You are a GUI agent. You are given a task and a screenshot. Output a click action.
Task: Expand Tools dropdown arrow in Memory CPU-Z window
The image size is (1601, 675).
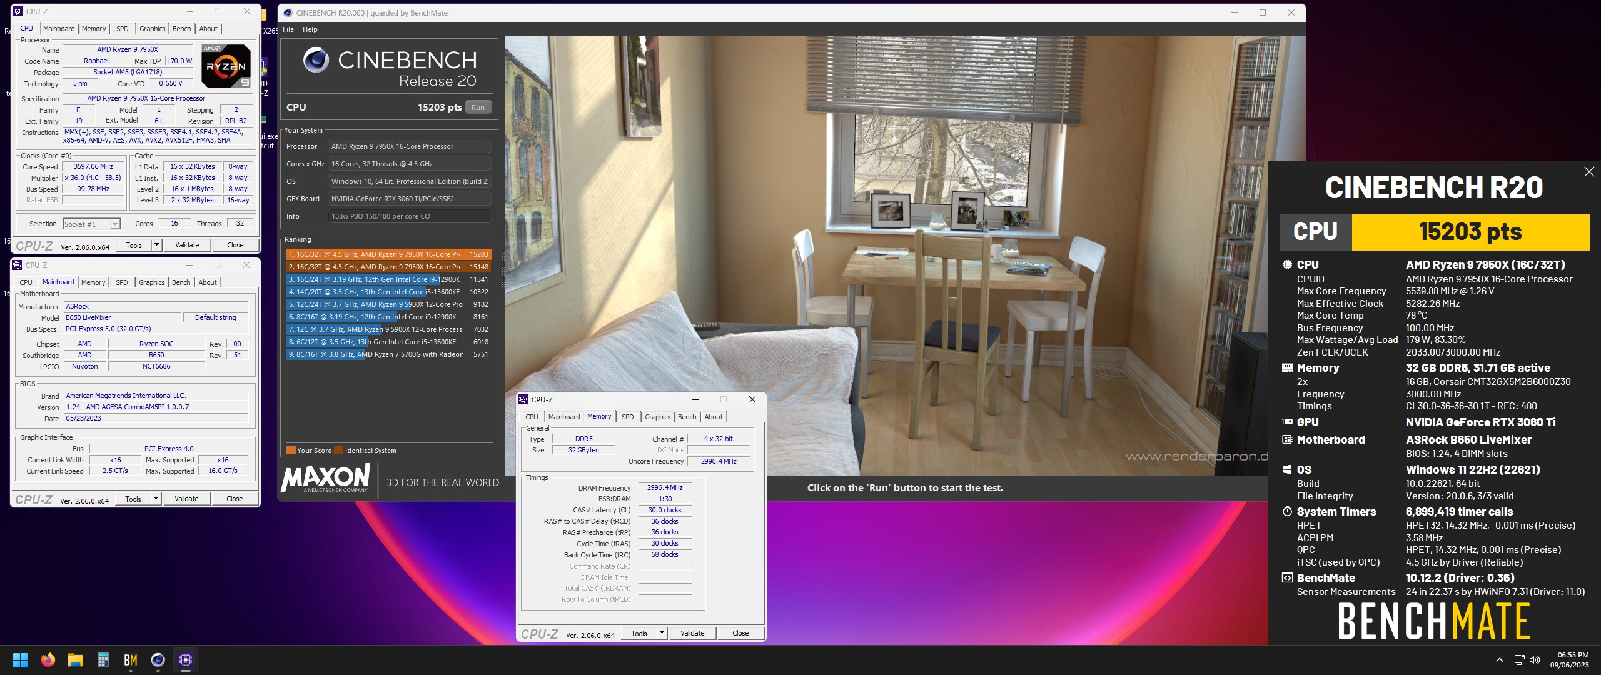[662, 633]
